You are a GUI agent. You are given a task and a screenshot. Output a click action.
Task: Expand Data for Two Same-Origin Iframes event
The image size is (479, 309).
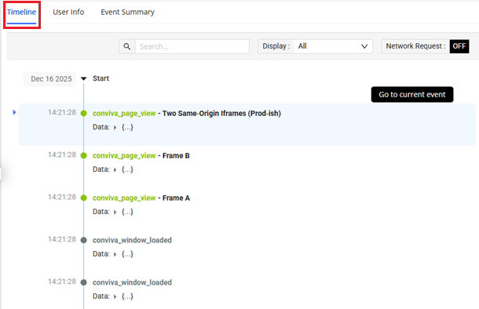tap(115, 128)
